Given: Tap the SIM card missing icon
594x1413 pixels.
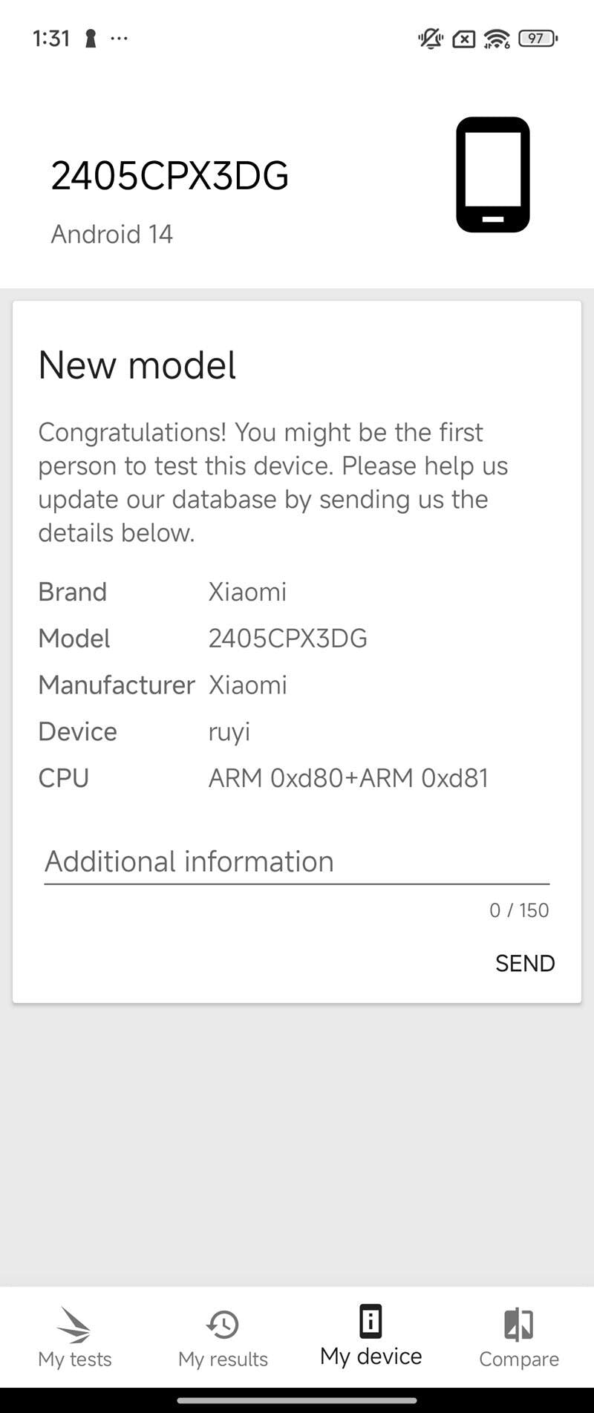Looking at the screenshot, I should 464,39.
